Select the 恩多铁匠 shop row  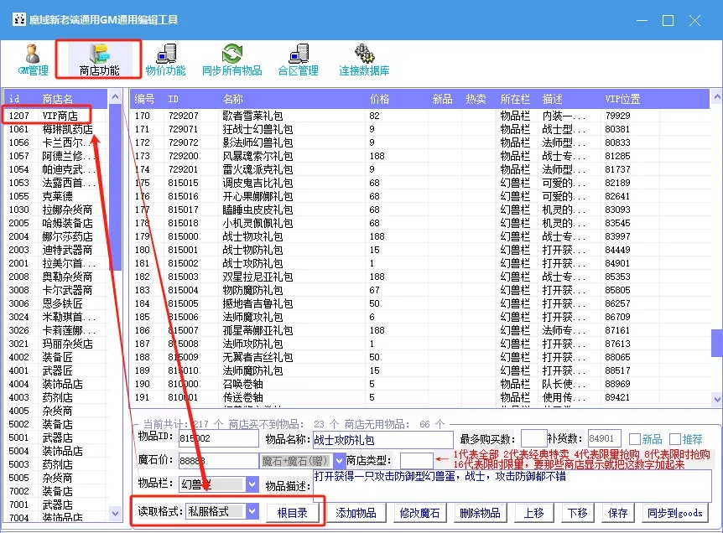(x=55, y=303)
